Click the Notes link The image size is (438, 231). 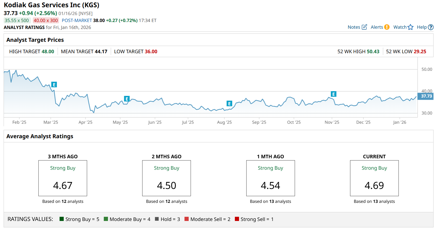coord(354,27)
